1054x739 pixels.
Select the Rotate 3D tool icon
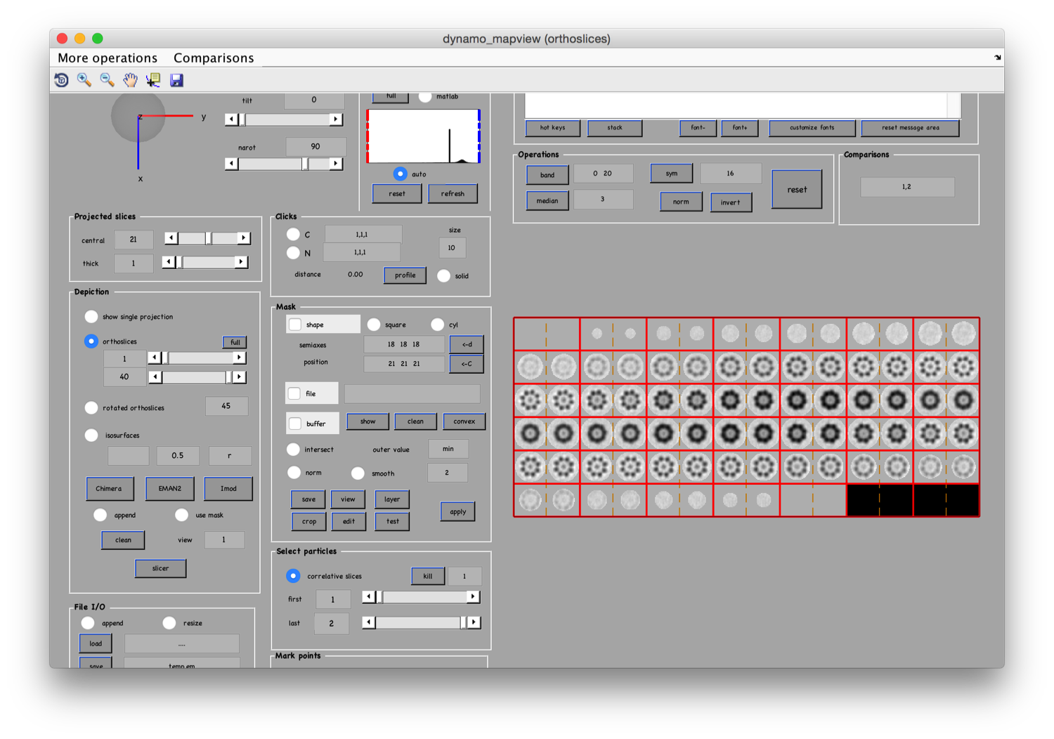[62, 80]
